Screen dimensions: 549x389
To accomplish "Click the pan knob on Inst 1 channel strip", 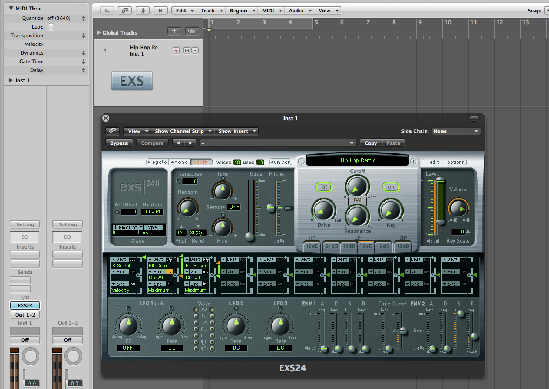I will tap(31, 356).
